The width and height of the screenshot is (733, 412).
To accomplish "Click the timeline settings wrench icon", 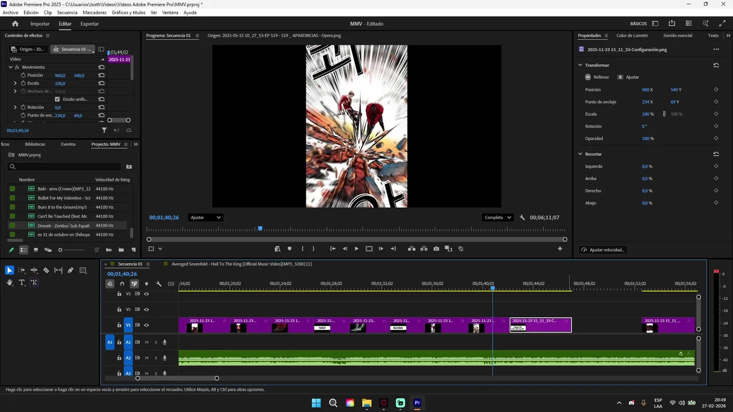I will pyautogui.click(x=159, y=284).
